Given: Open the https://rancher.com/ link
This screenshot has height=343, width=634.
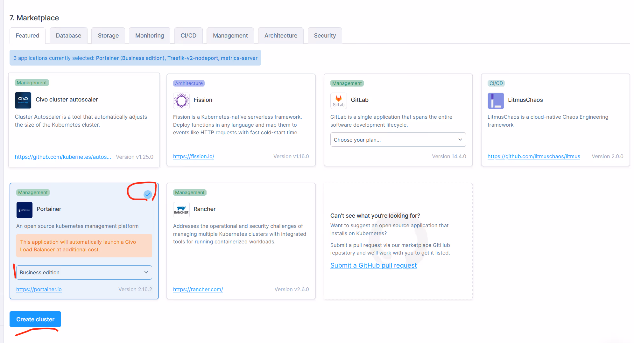Looking at the screenshot, I should pos(198,289).
